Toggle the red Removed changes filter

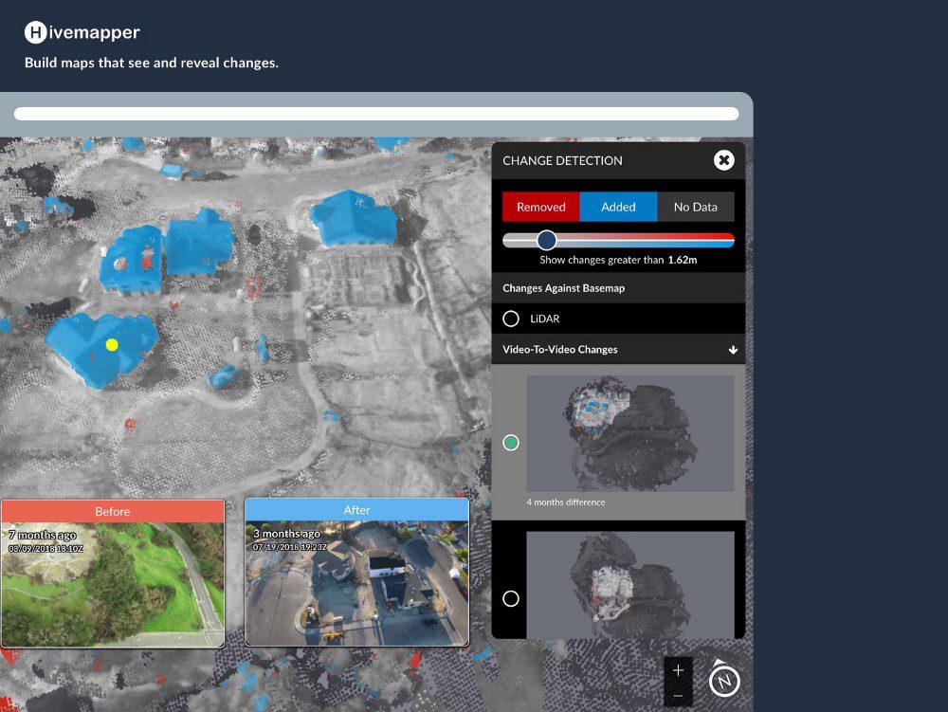540,207
